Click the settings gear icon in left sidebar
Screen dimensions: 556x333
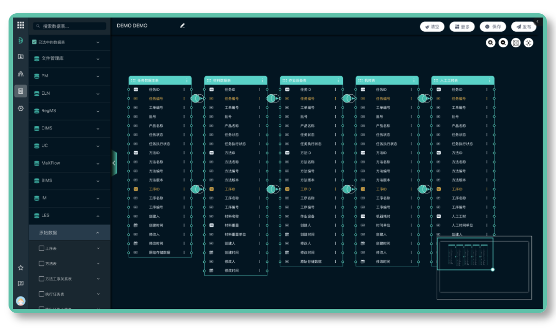20,108
